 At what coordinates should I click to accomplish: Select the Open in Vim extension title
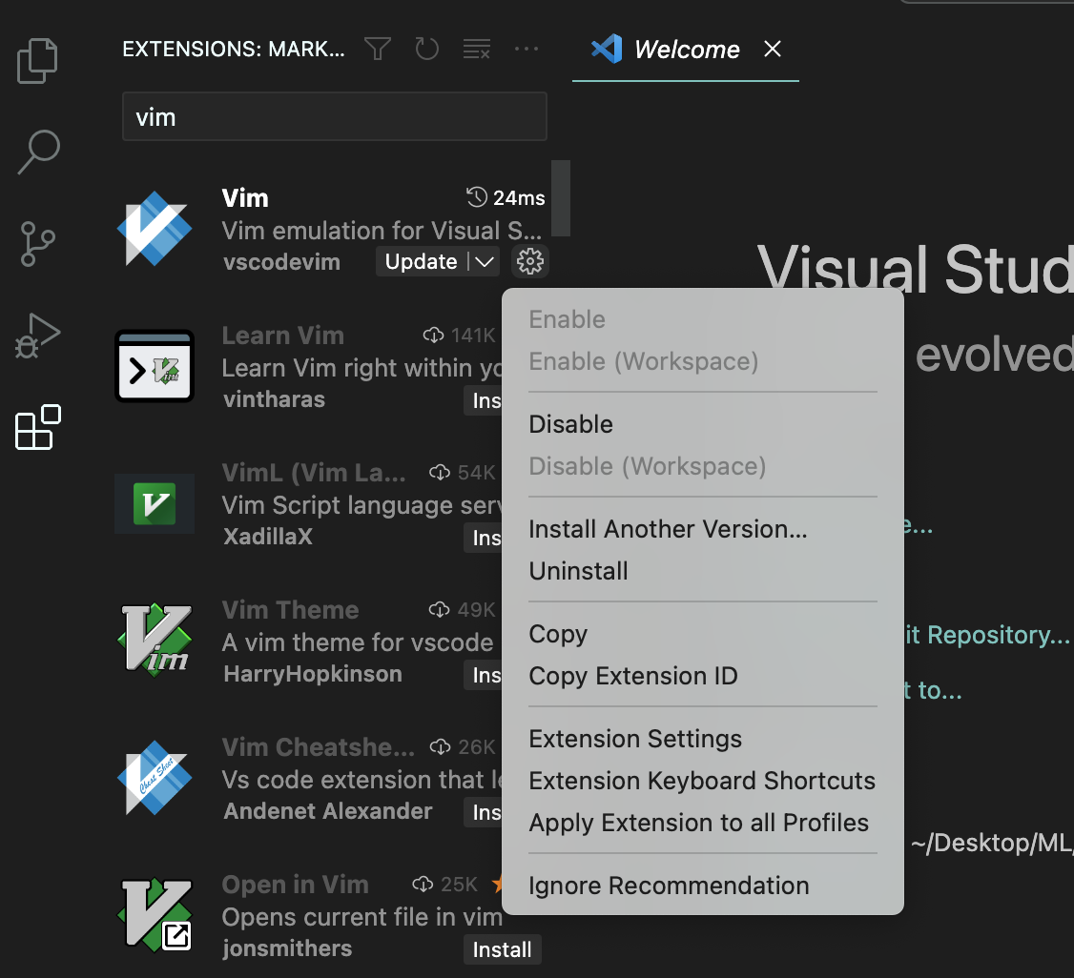coord(296,885)
